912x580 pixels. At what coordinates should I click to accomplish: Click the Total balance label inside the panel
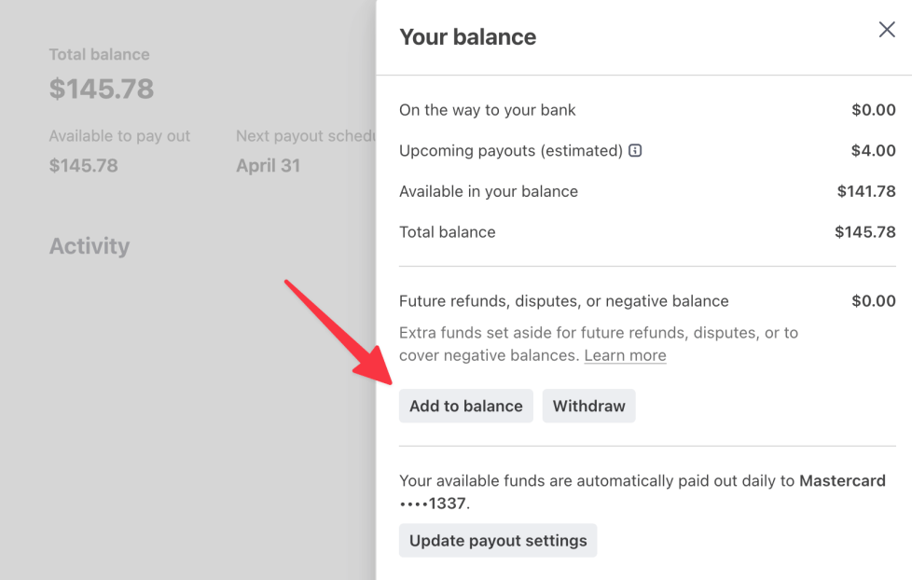point(448,232)
